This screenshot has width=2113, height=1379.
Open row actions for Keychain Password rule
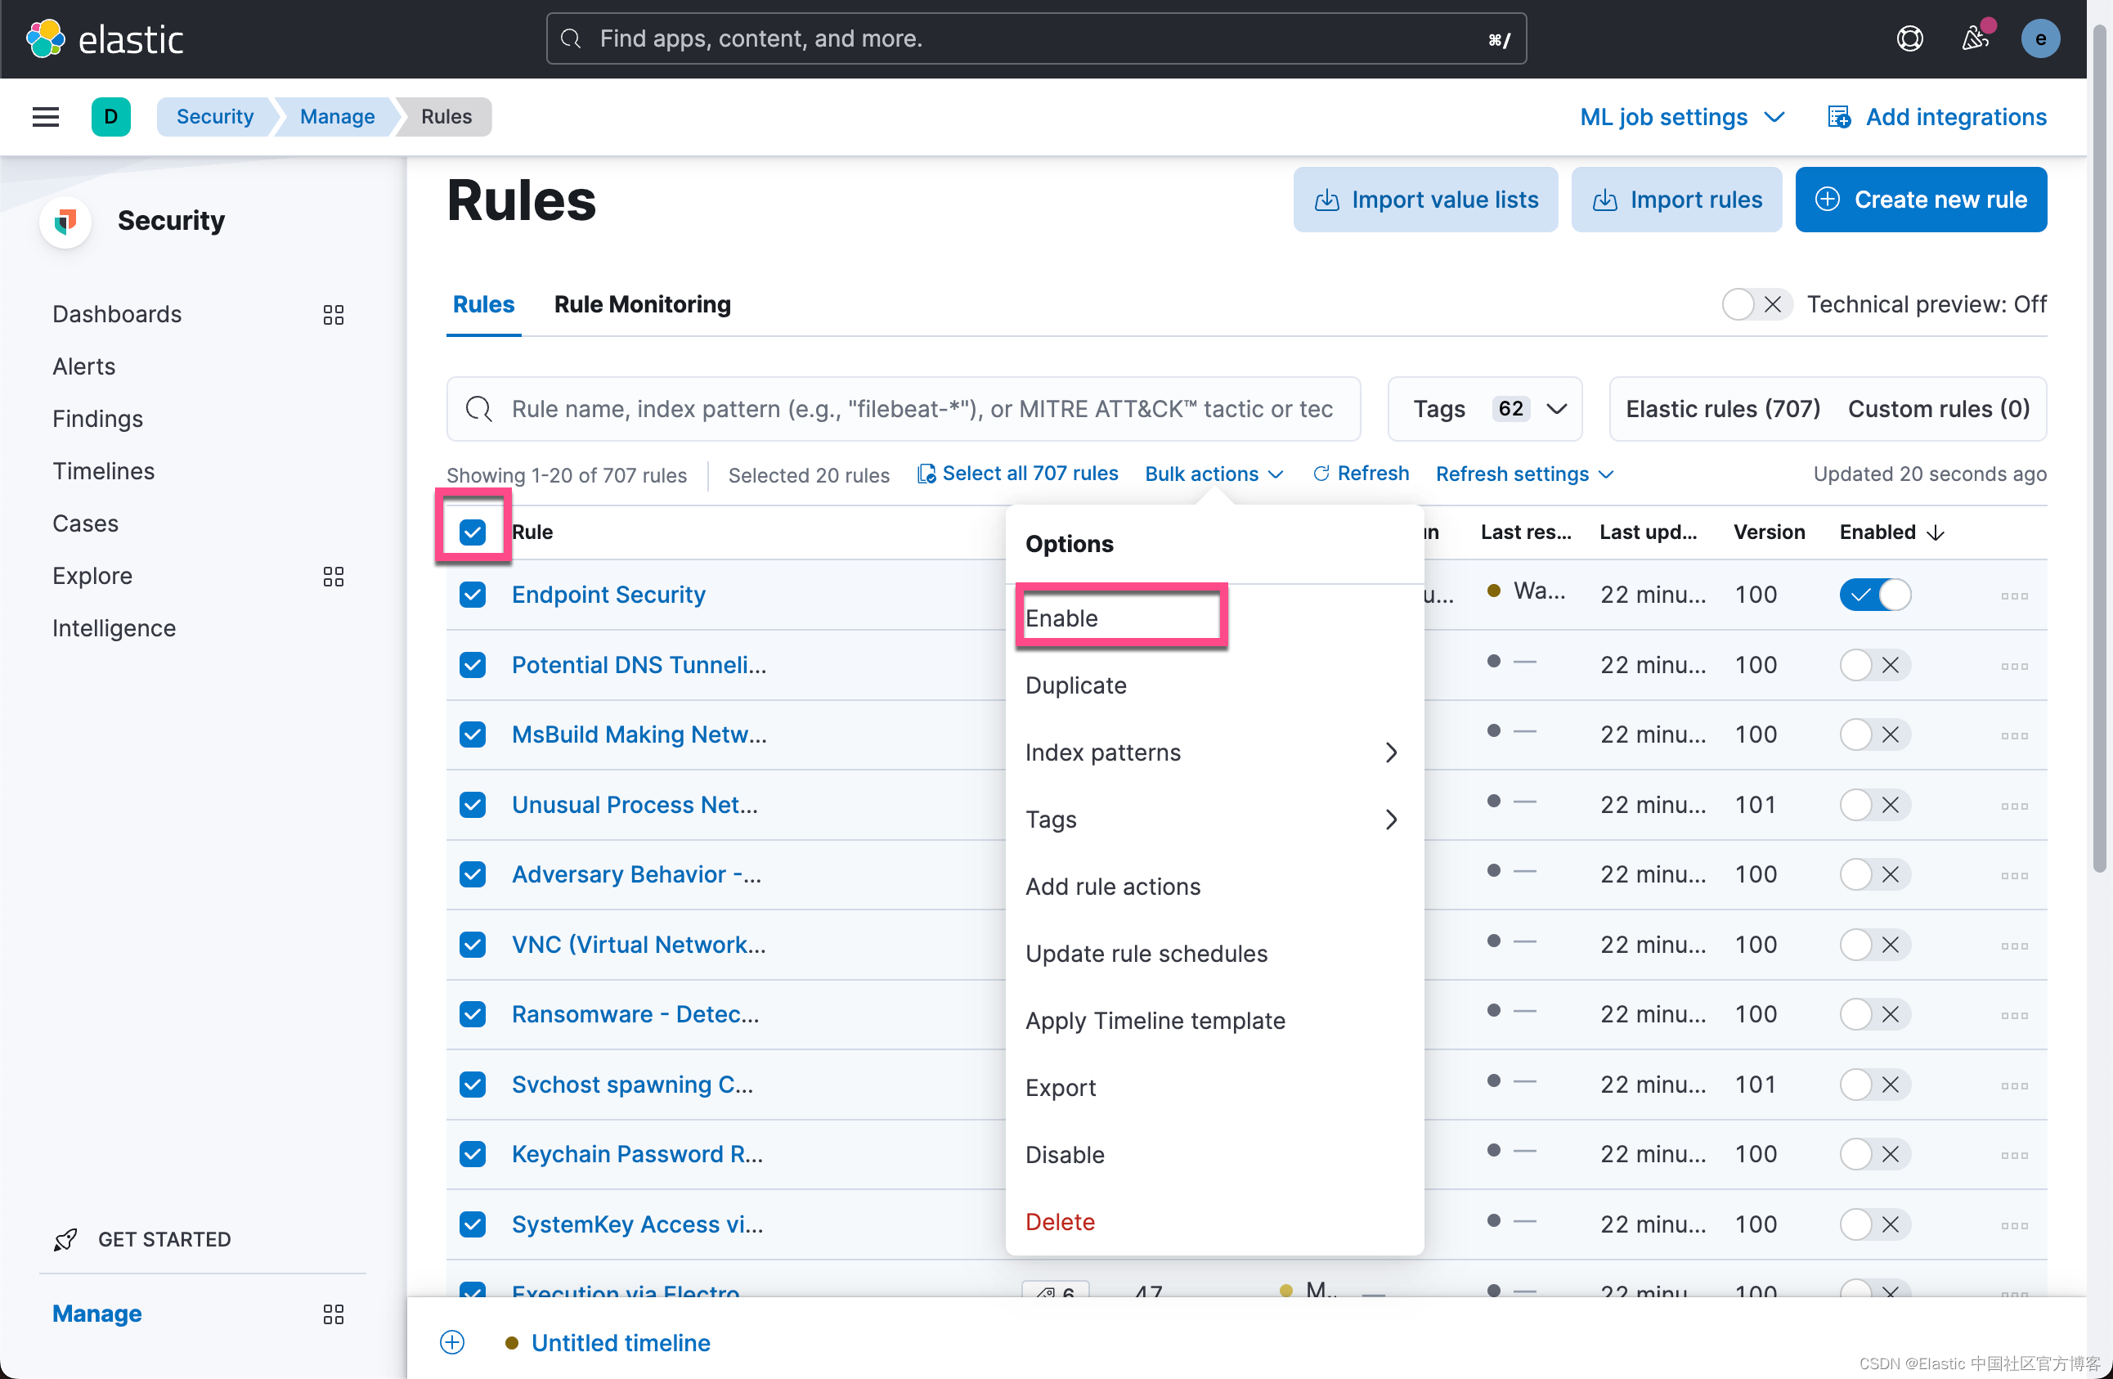coord(2013,1155)
